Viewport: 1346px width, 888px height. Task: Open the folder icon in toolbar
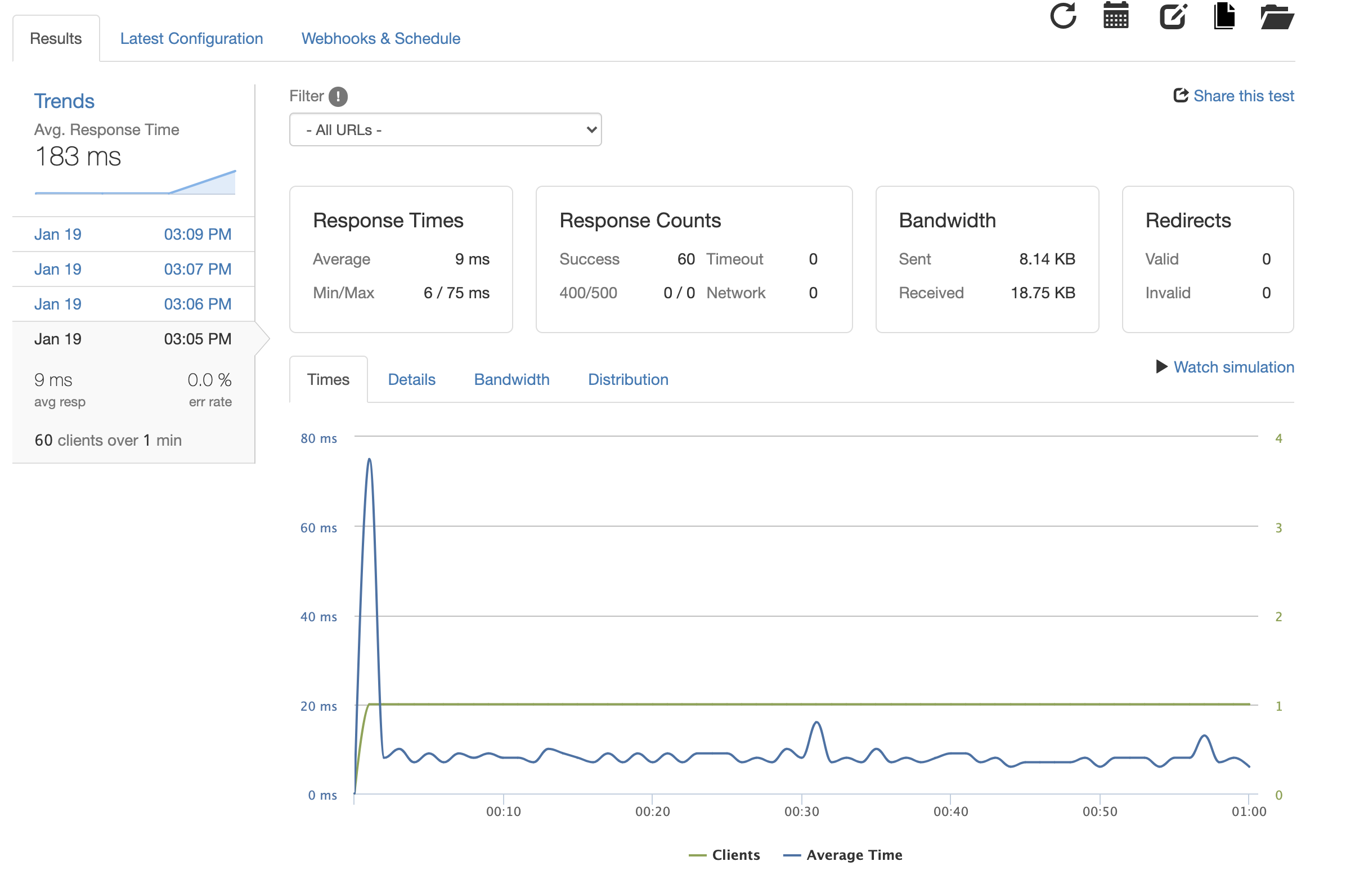point(1277,16)
